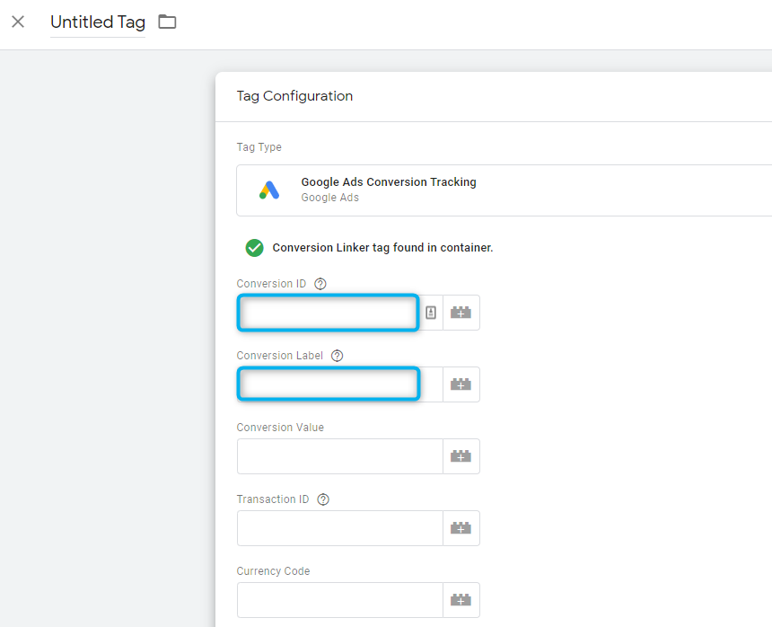Screen dimensions: 772x627
Task: Click the green Conversion Linker checkmark
Action: click(255, 248)
